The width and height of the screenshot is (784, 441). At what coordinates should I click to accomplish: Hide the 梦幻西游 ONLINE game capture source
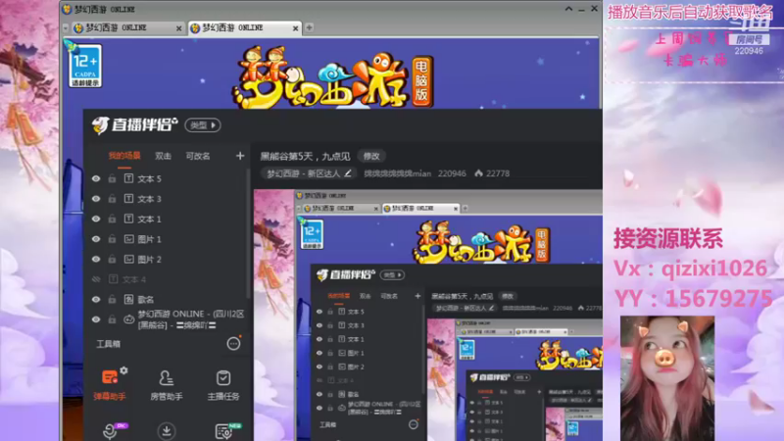96,319
